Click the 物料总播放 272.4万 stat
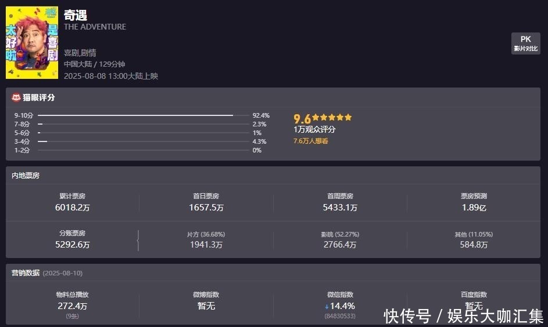The width and height of the screenshot is (548, 327). pos(73,301)
